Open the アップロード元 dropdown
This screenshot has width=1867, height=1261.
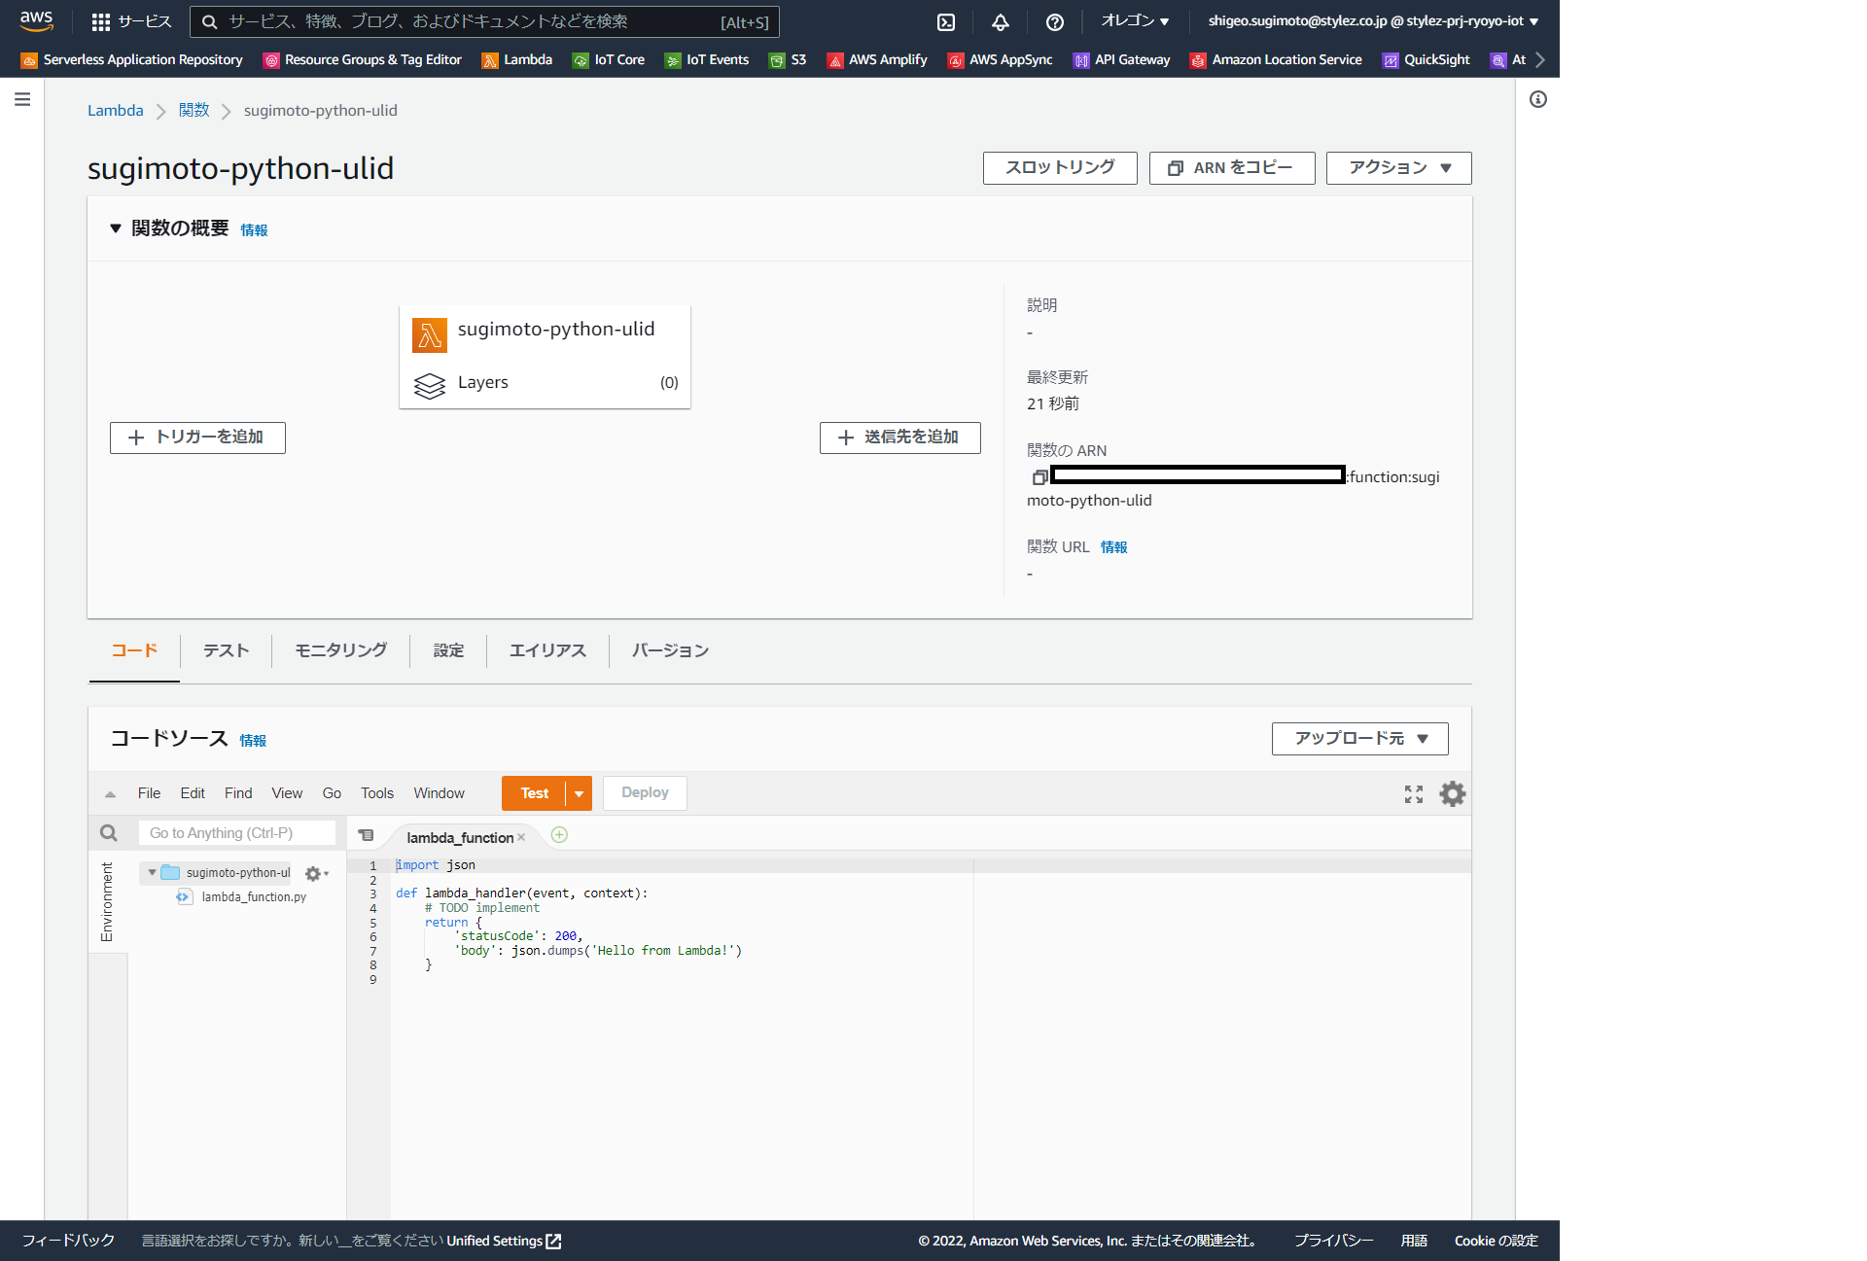1359,739
